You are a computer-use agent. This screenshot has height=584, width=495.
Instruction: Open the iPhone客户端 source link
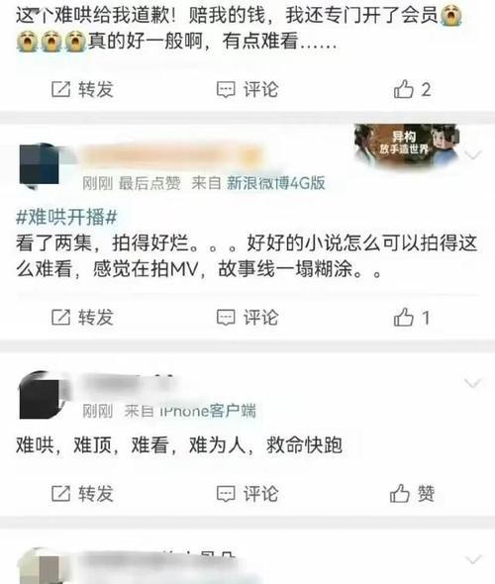[x=208, y=411]
